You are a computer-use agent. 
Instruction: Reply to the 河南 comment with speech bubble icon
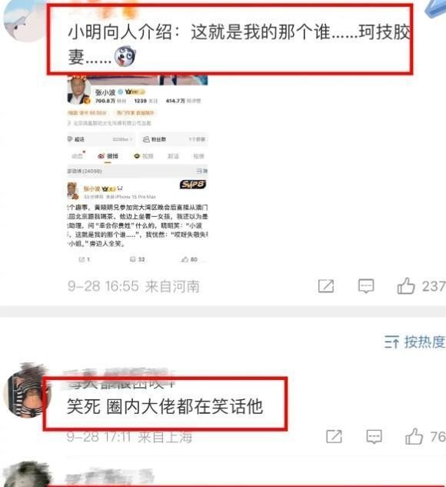point(366,285)
